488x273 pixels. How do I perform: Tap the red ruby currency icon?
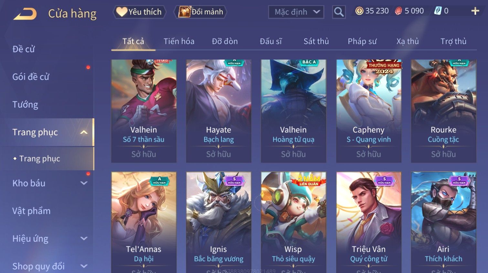pos(398,11)
